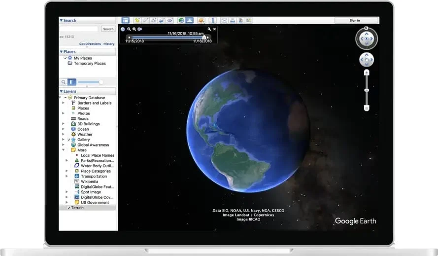Click the Add Placemark pushpin icon
Viewport: 438px width, 256px height.
137,20
